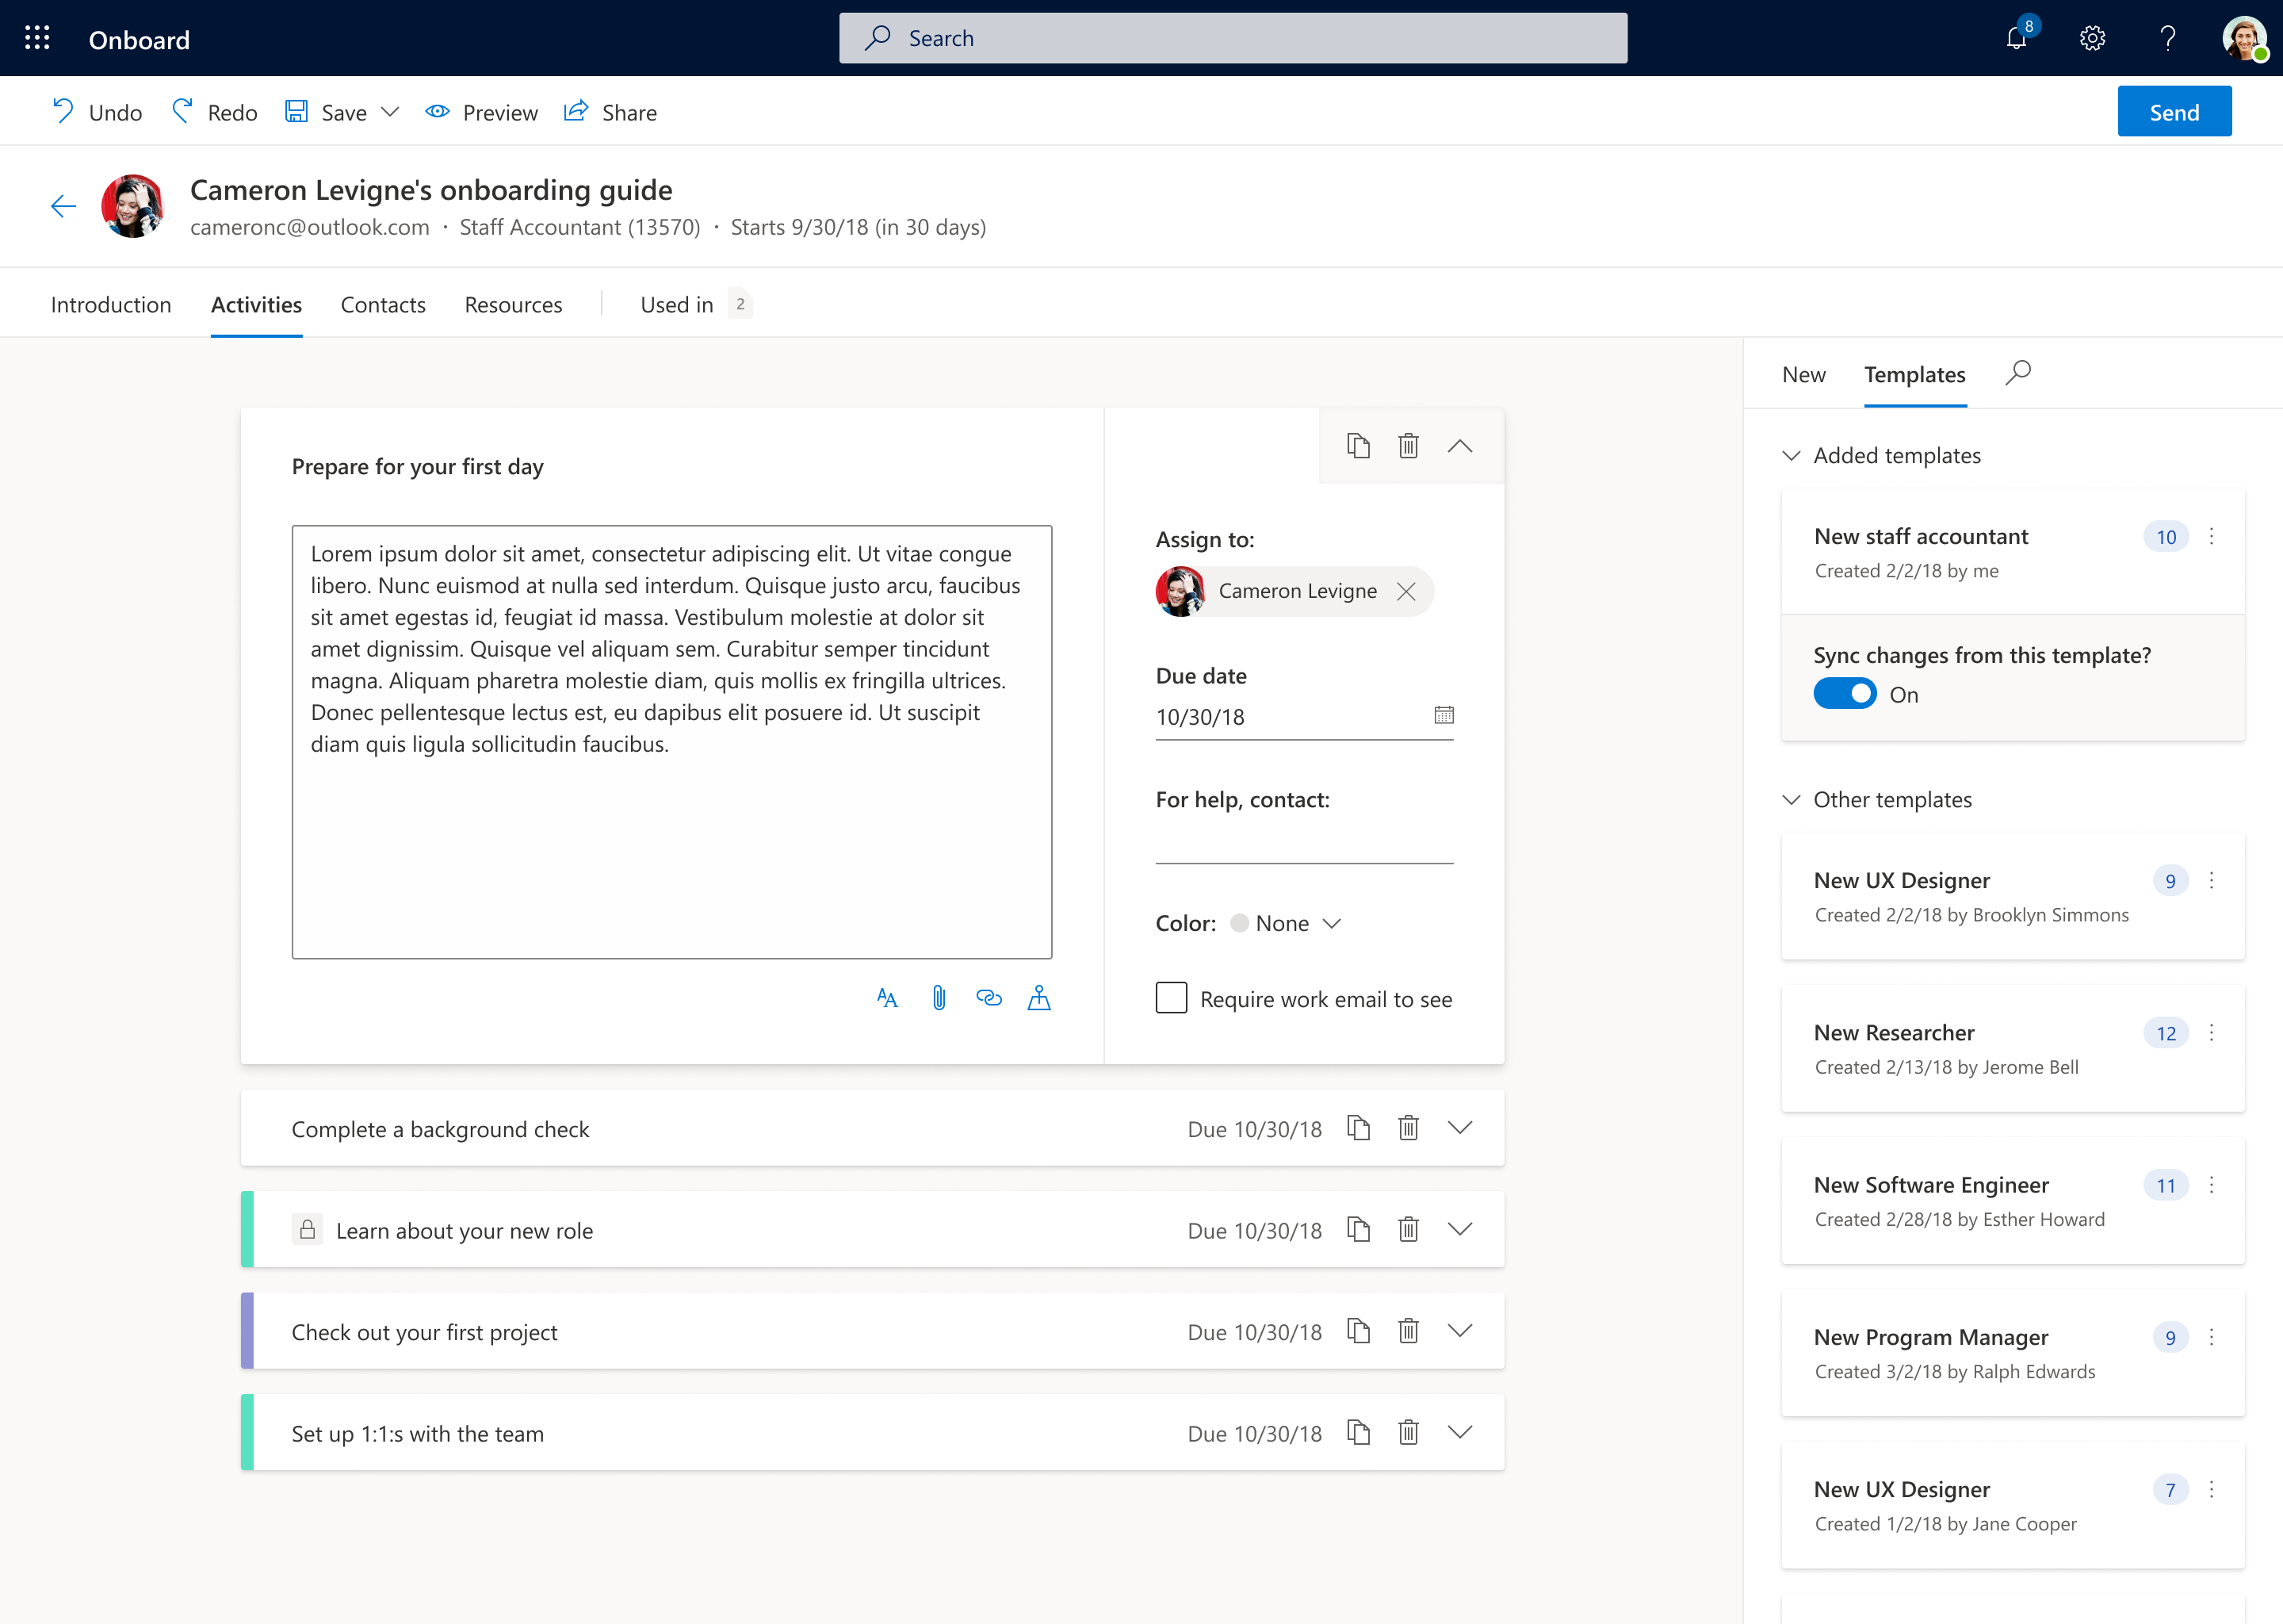2283x1624 pixels.
Task: Click the Preview button in toolbar
Action: point(482,112)
